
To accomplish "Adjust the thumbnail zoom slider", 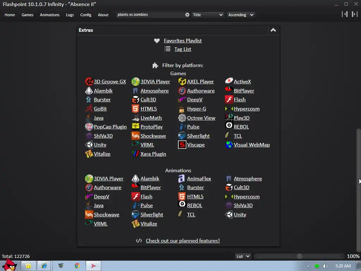I will point(300,256).
